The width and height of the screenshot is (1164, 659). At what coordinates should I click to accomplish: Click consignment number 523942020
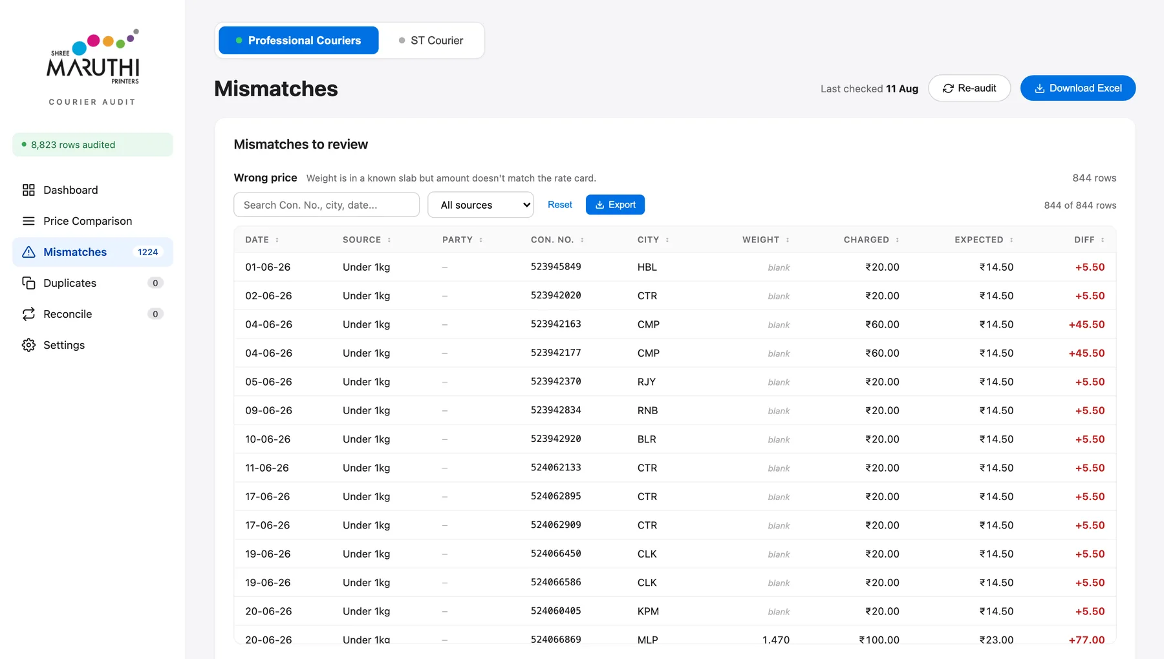556,295
